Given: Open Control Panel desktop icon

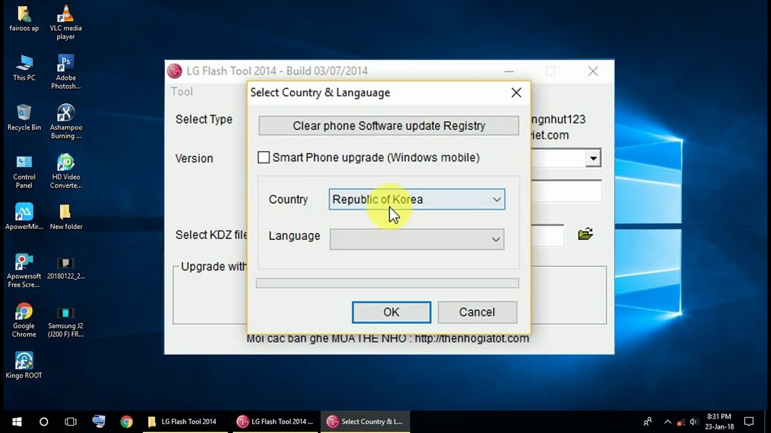Looking at the screenshot, I should click(24, 172).
